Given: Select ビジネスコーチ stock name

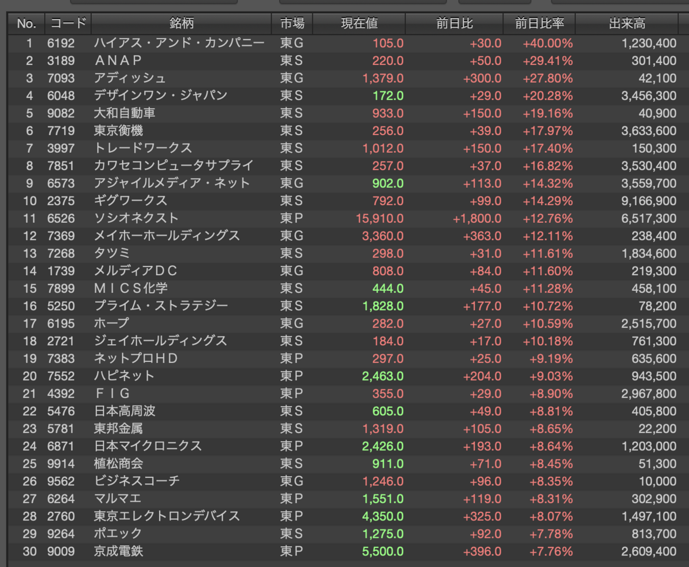Looking at the screenshot, I should (x=137, y=481).
